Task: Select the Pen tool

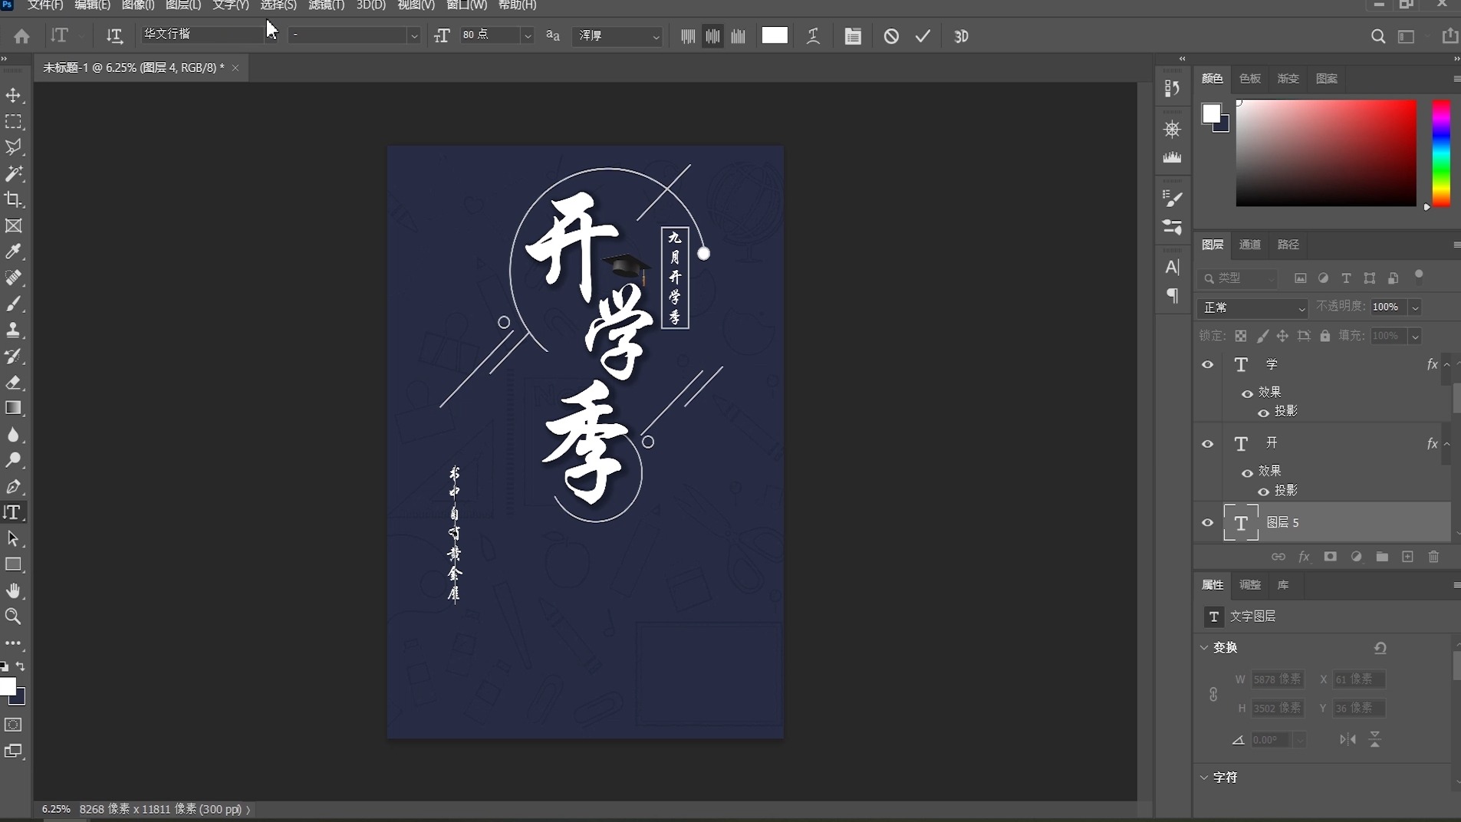Action: click(14, 486)
